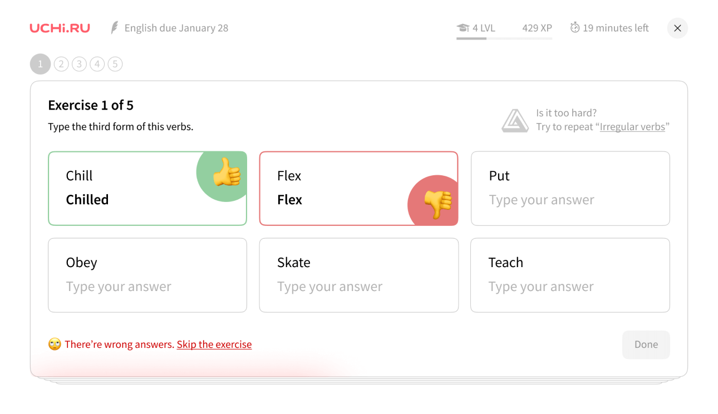Click the thumbs up icon on Chill

tap(227, 172)
